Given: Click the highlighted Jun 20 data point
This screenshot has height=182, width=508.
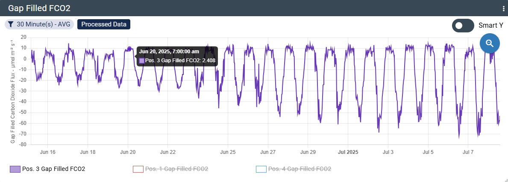Looking at the screenshot, I should click(x=129, y=49).
